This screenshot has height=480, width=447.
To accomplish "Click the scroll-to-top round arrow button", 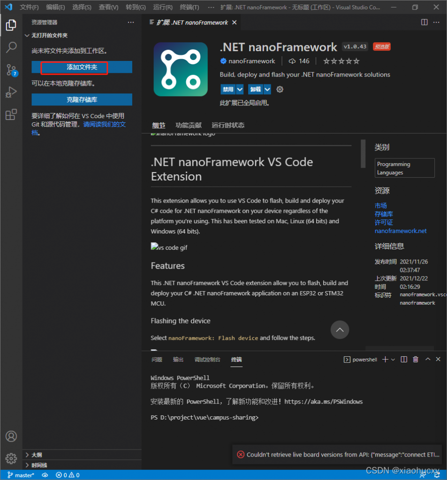I will tap(340, 330).
